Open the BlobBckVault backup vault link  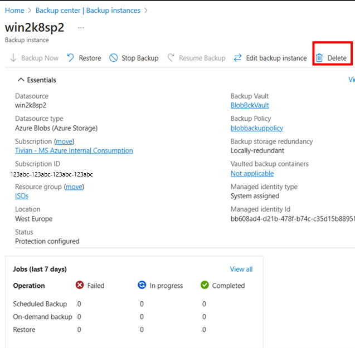tap(250, 105)
